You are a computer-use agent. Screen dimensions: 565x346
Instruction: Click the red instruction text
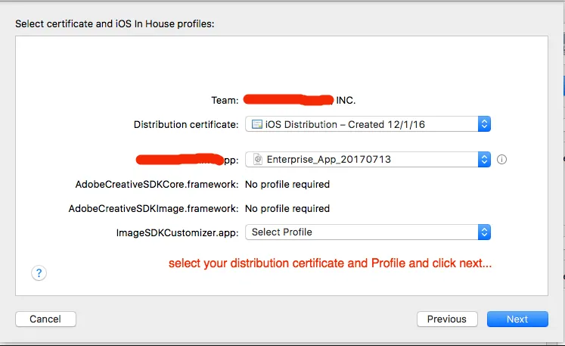pyautogui.click(x=331, y=264)
